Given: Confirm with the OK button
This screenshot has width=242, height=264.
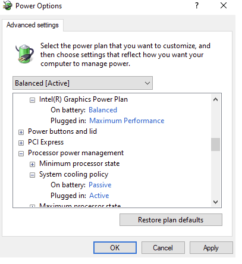Looking at the screenshot, I should coord(115,247).
